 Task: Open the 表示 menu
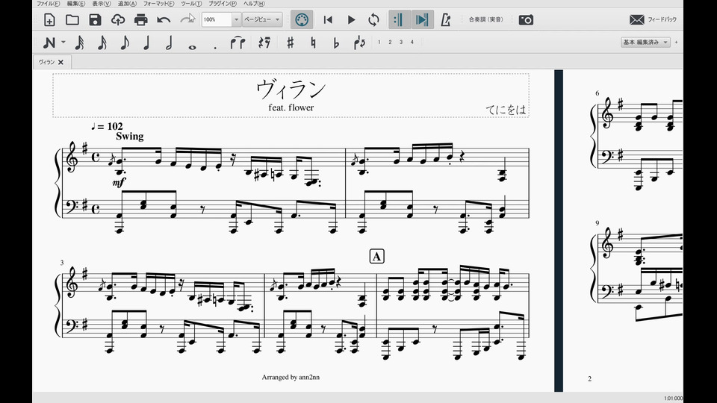(102, 4)
